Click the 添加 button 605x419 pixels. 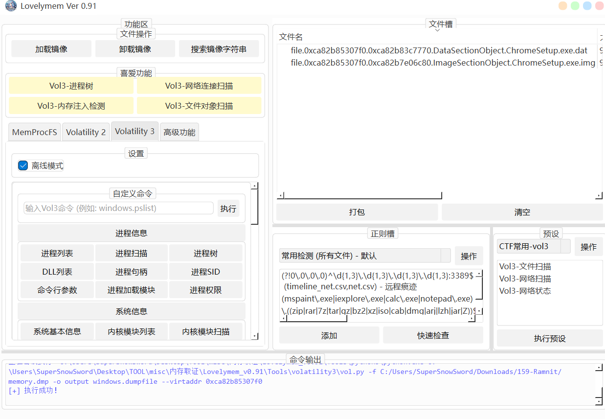pos(329,335)
